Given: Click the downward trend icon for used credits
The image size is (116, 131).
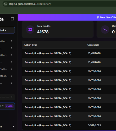Looking at the screenshot, I should tap(105, 30).
